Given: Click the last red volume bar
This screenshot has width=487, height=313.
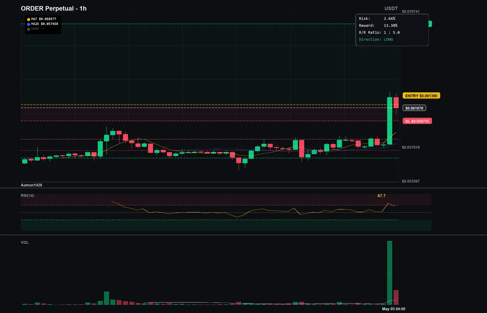Looking at the screenshot, I should point(396,297).
